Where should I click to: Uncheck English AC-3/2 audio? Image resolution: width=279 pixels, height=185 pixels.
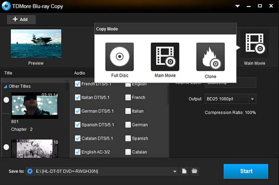coord(78,152)
